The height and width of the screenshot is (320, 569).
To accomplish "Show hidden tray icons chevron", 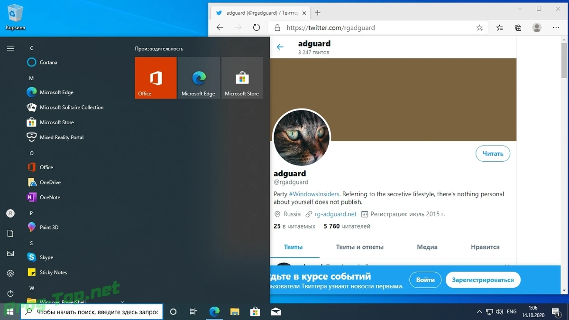I will tap(478, 312).
